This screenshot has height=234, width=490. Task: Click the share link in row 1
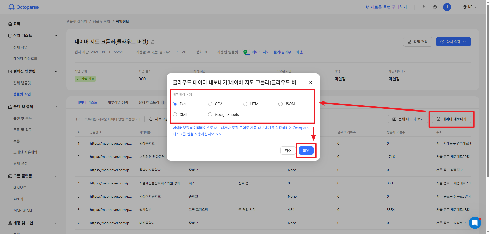(x=111, y=144)
